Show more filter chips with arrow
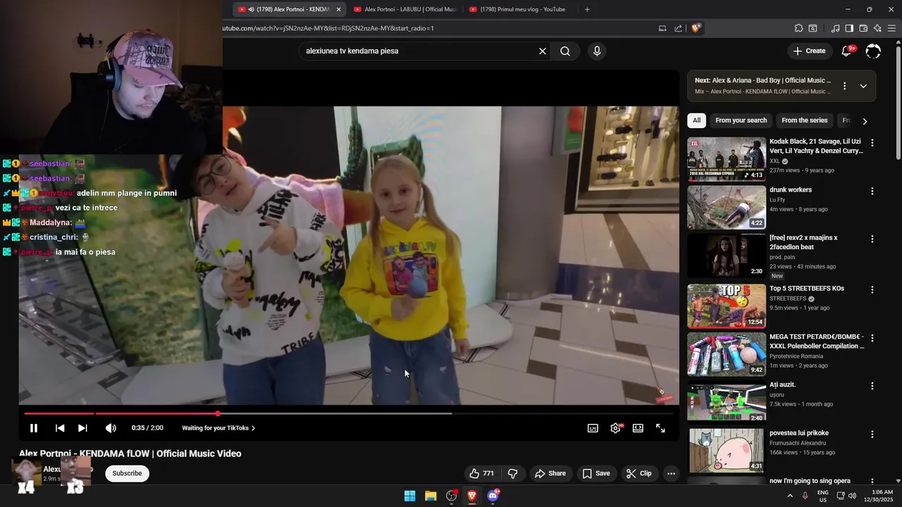 pos(865,121)
